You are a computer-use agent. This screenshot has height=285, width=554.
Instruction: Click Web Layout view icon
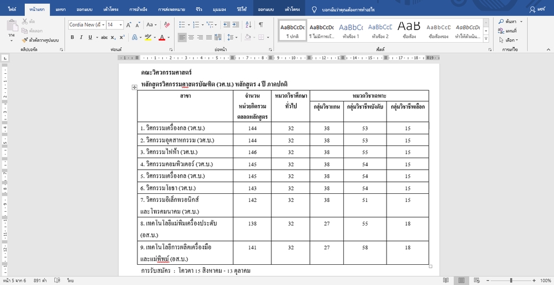click(476, 280)
